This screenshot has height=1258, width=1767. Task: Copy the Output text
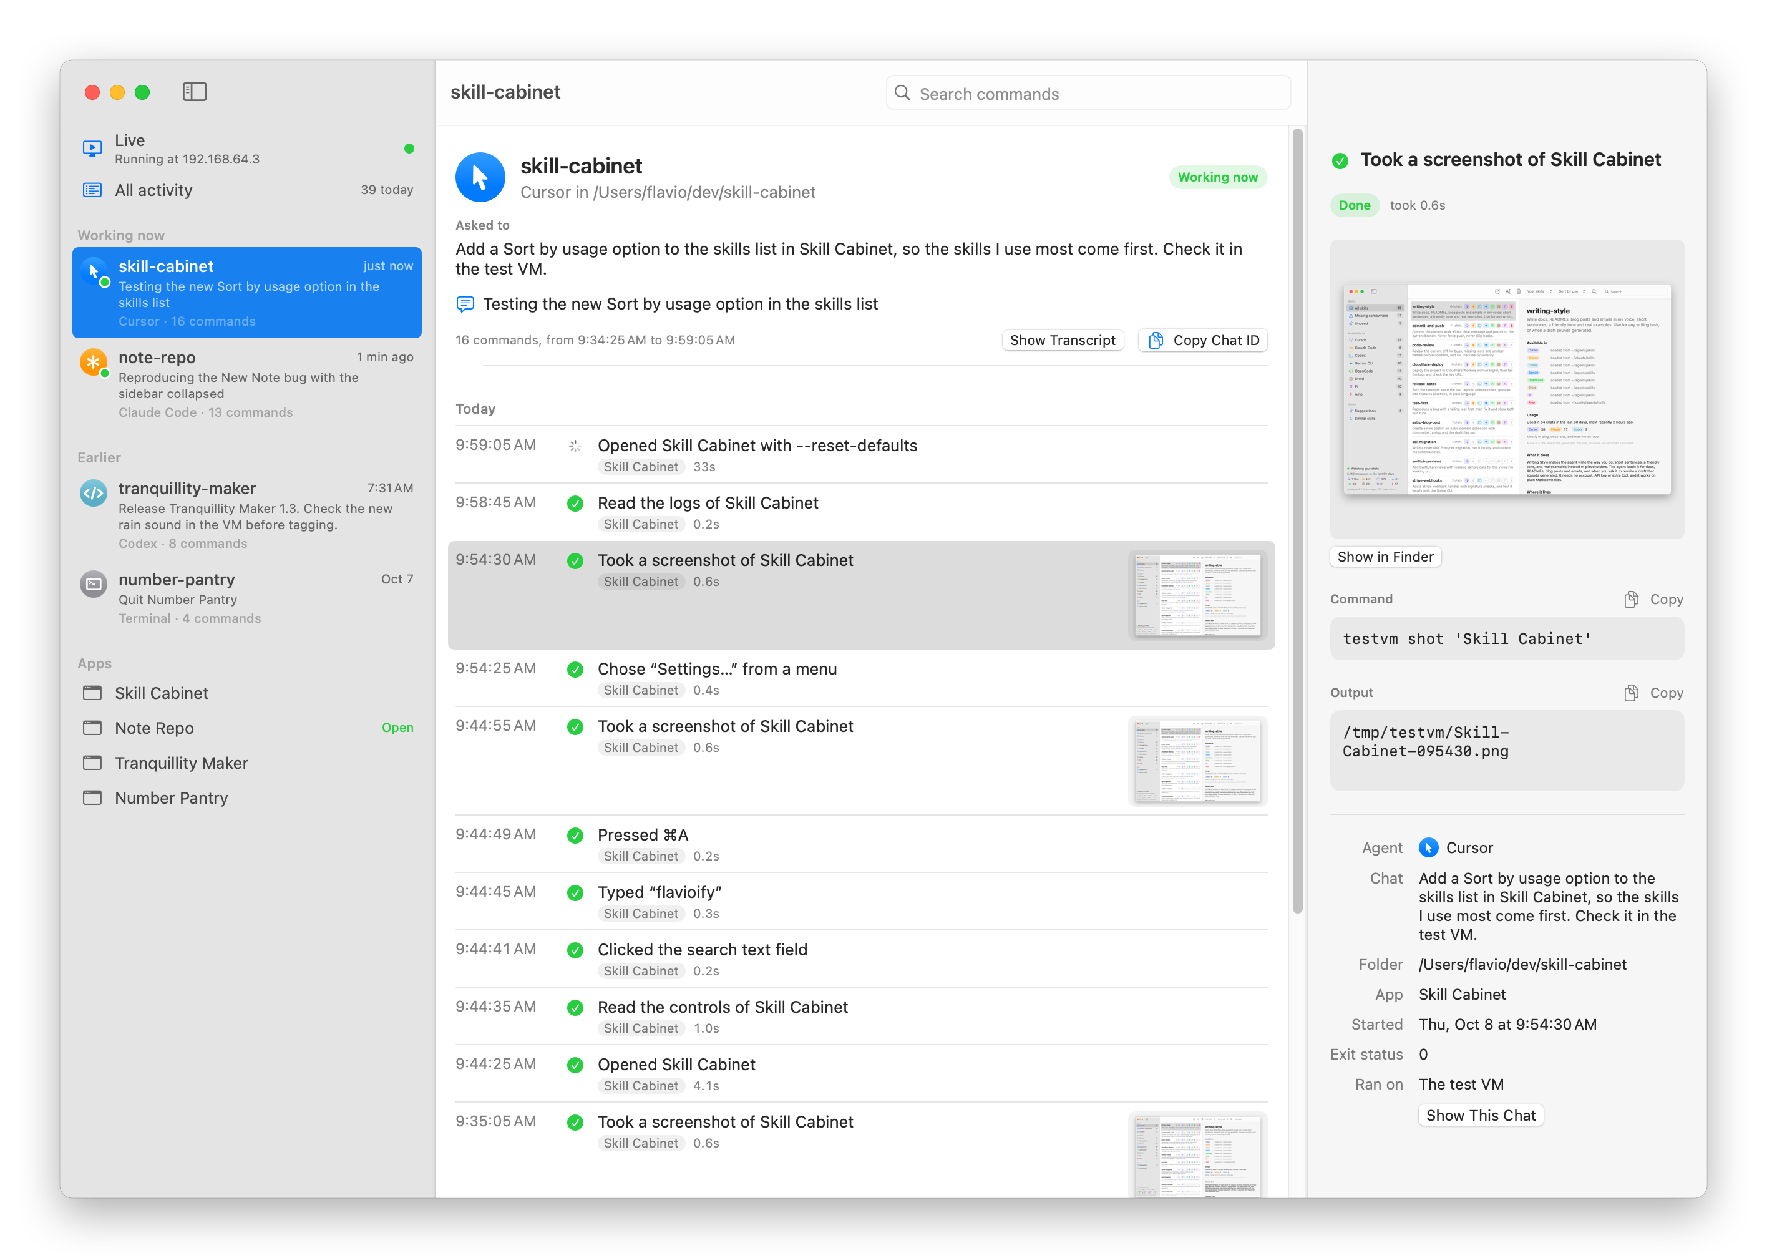click(1653, 693)
